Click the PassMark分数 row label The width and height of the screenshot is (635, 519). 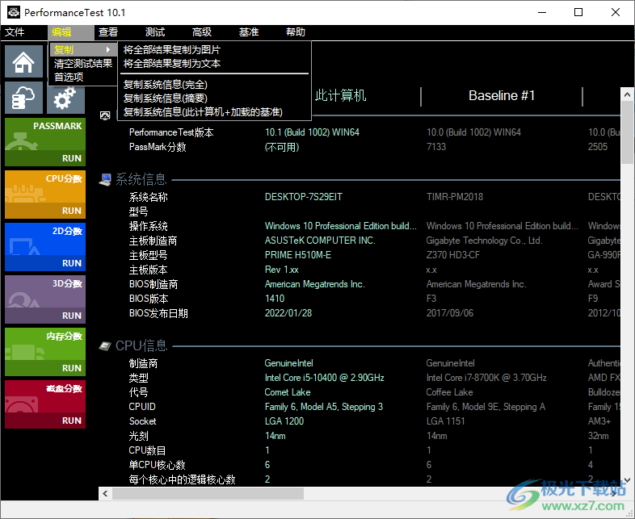(x=158, y=147)
